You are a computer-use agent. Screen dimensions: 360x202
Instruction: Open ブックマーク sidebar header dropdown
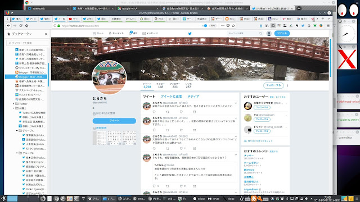[21, 34]
